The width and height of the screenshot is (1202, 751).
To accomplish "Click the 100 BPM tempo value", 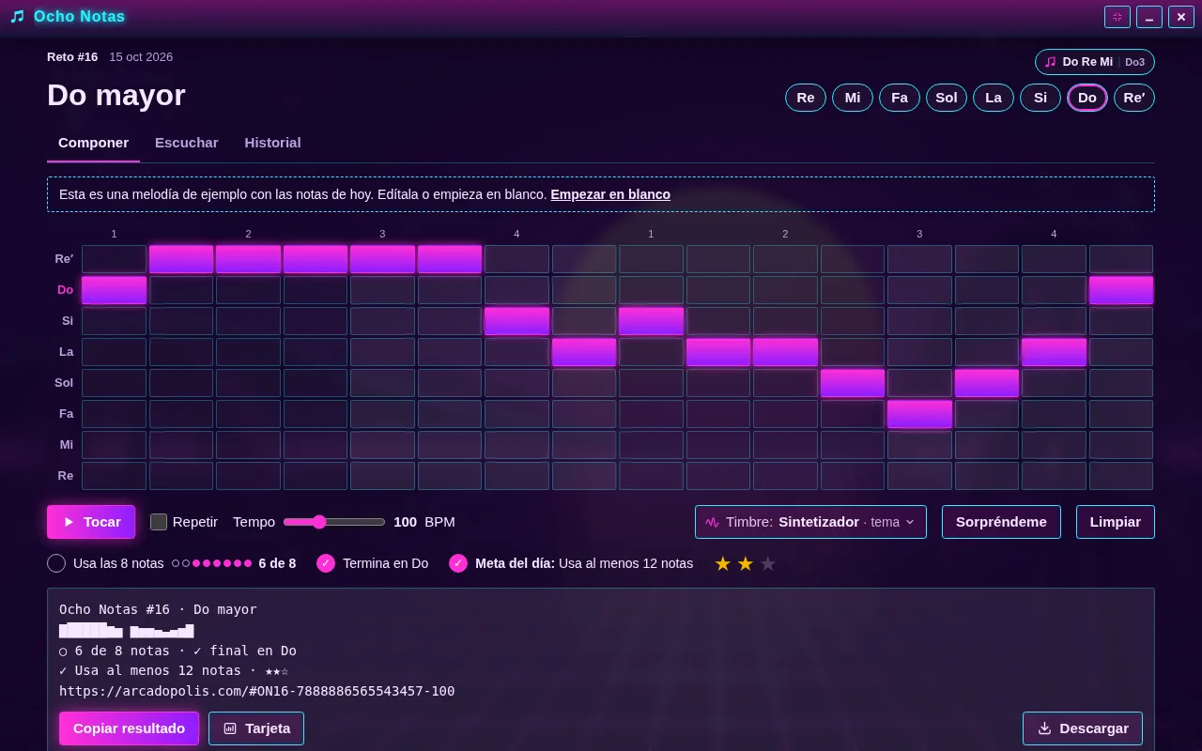I will (406, 522).
